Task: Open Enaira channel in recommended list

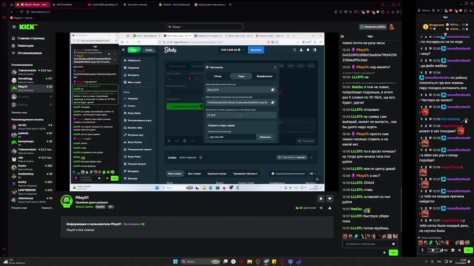Action: (x=32, y=167)
